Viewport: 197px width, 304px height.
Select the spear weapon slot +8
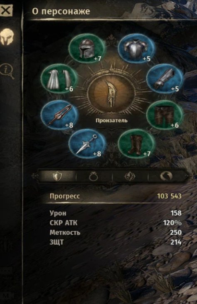(59, 115)
